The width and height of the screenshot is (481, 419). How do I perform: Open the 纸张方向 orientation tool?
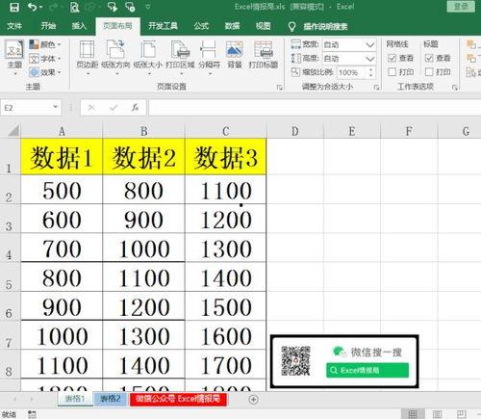click(x=115, y=55)
